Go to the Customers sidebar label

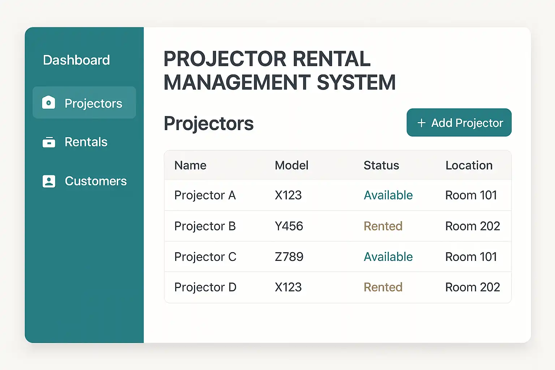96,181
